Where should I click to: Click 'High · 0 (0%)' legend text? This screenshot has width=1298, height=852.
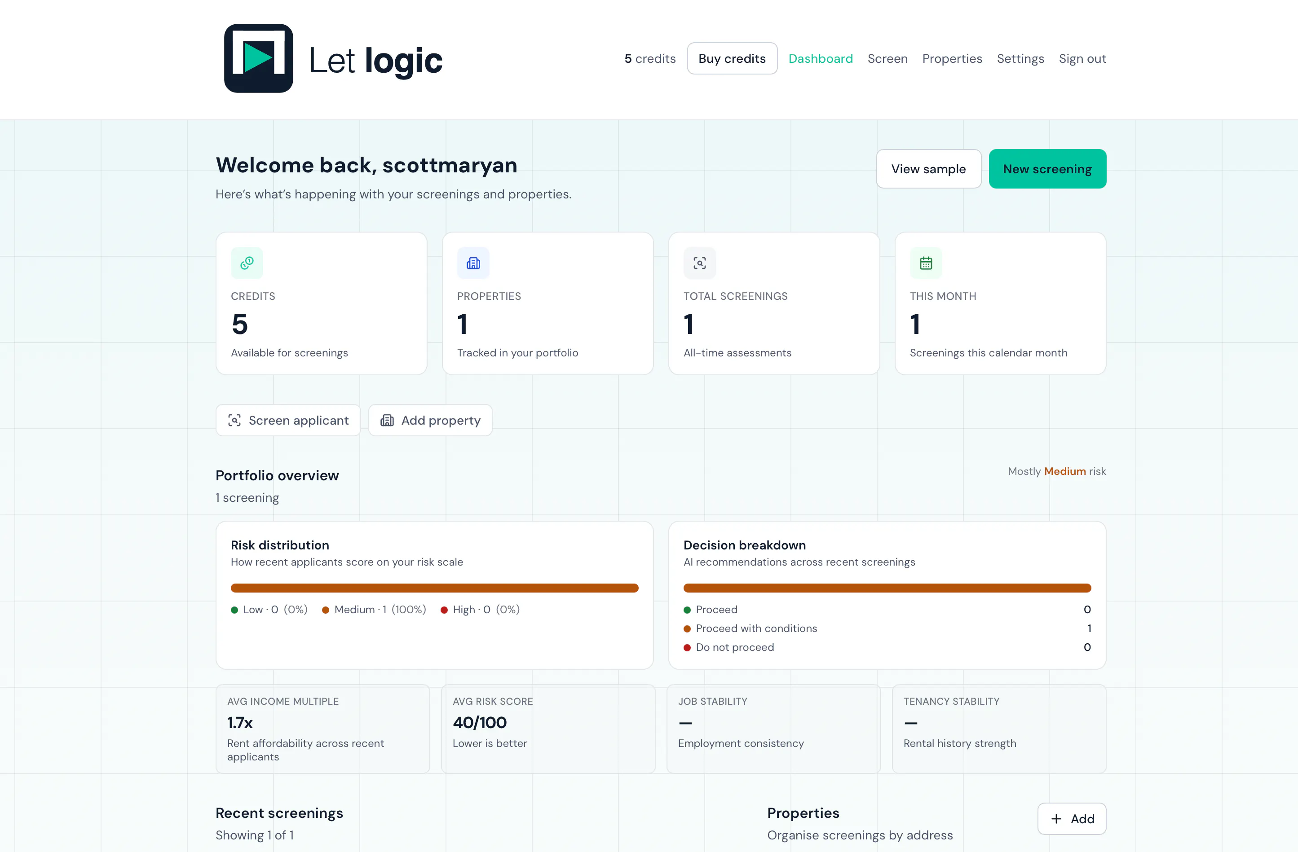pos(486,610)
